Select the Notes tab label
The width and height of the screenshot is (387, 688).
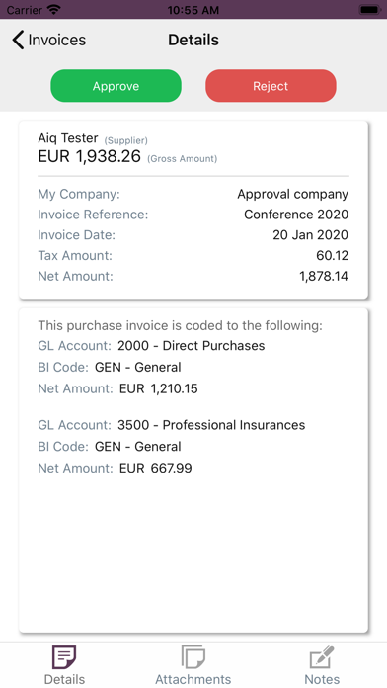click(322, 679)
